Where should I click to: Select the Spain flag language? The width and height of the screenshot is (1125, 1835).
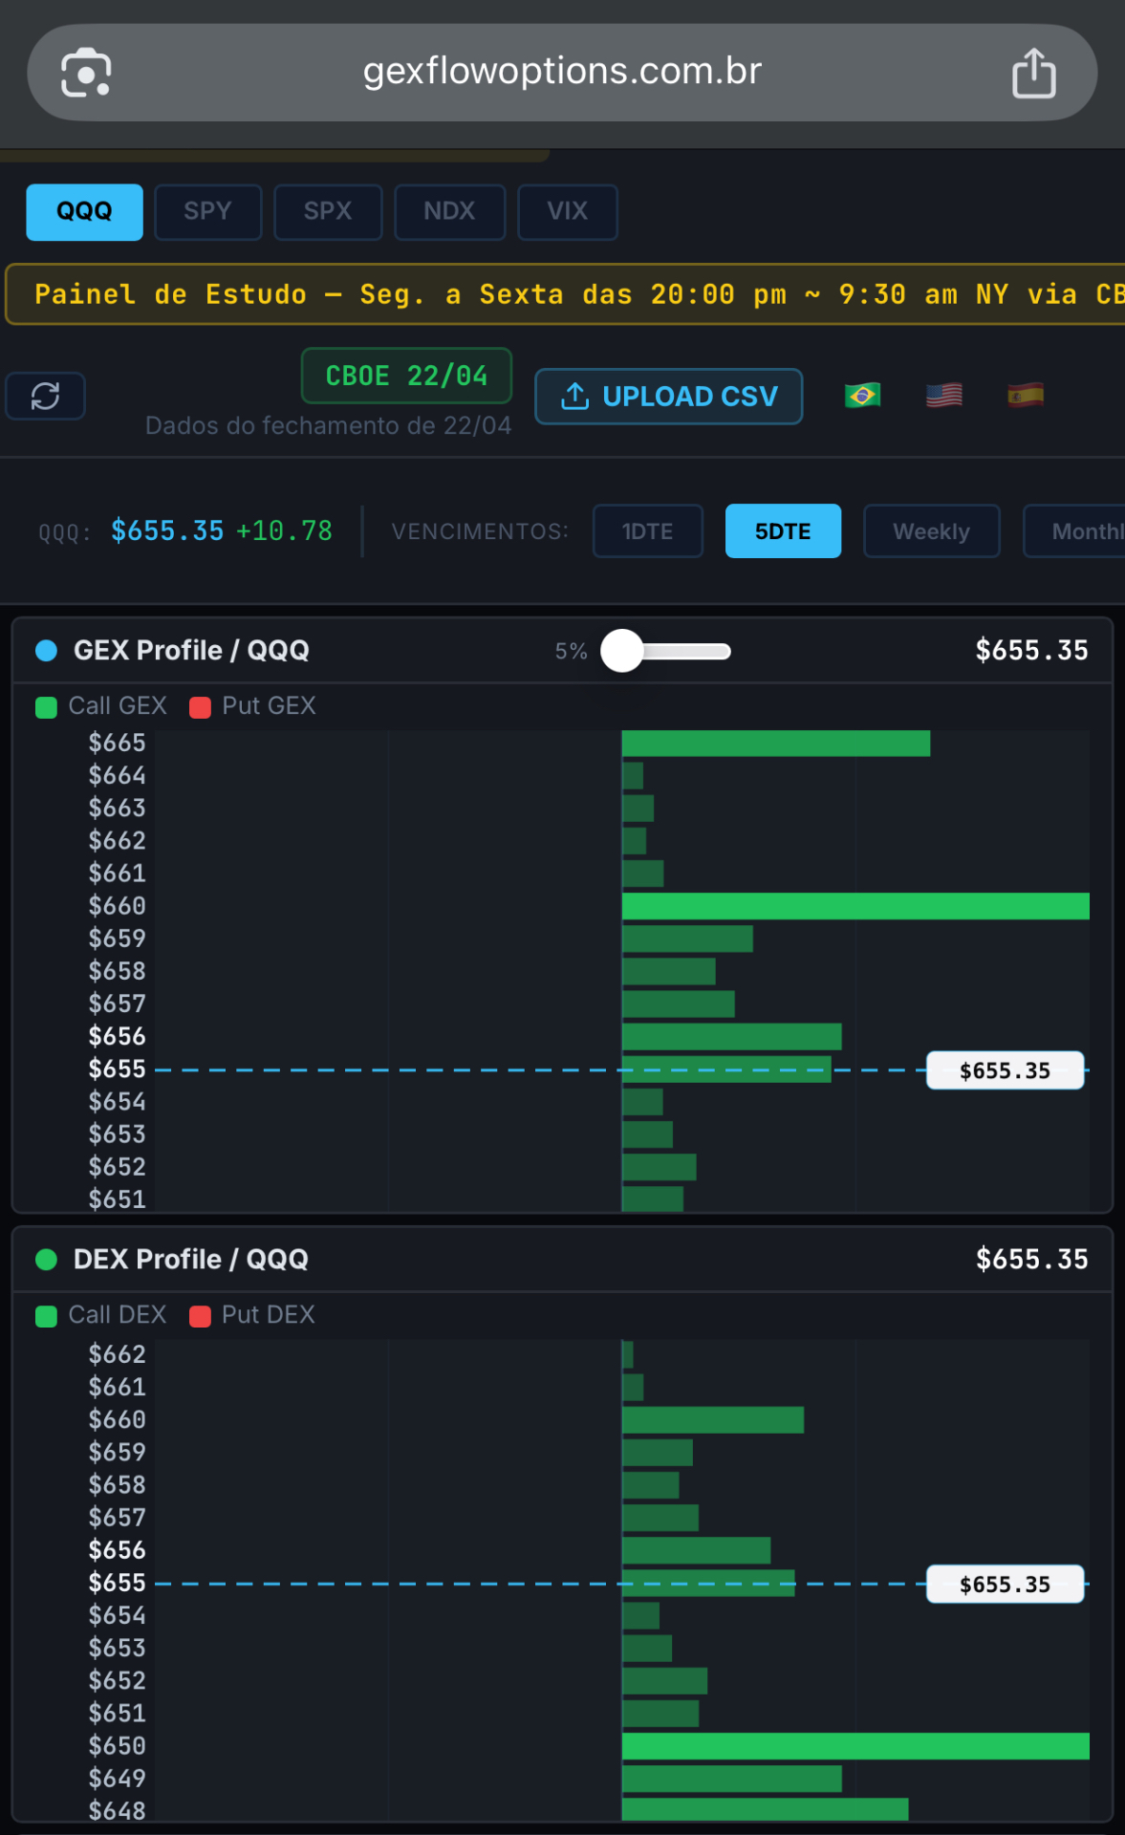click(1025, 395)
